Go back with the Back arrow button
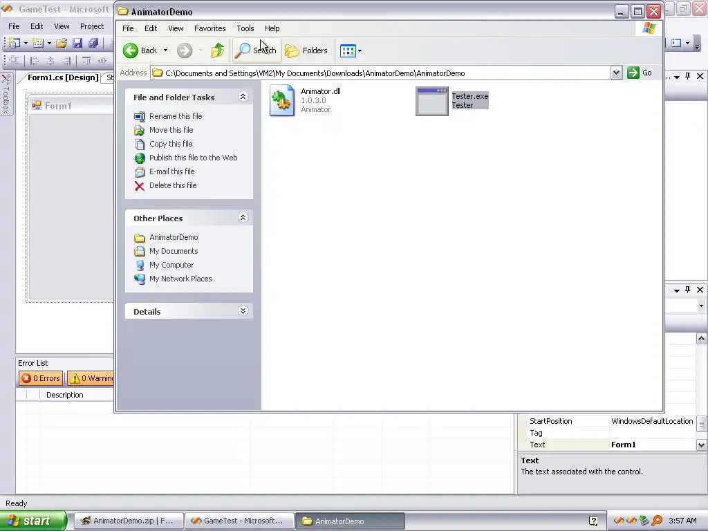708x531 pixels. 140,50
